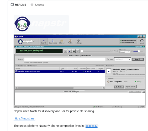Viewport: 148px width, 131px height.
Task: Open the License tab
Action: [x=37, y=5]
